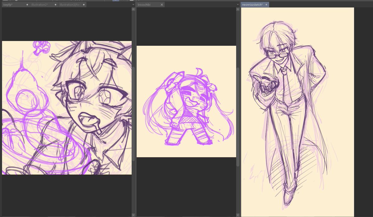Switch to the neonrizzsketch tab
373x217 pixels.
pyautogui.click(x=252, y=4)
